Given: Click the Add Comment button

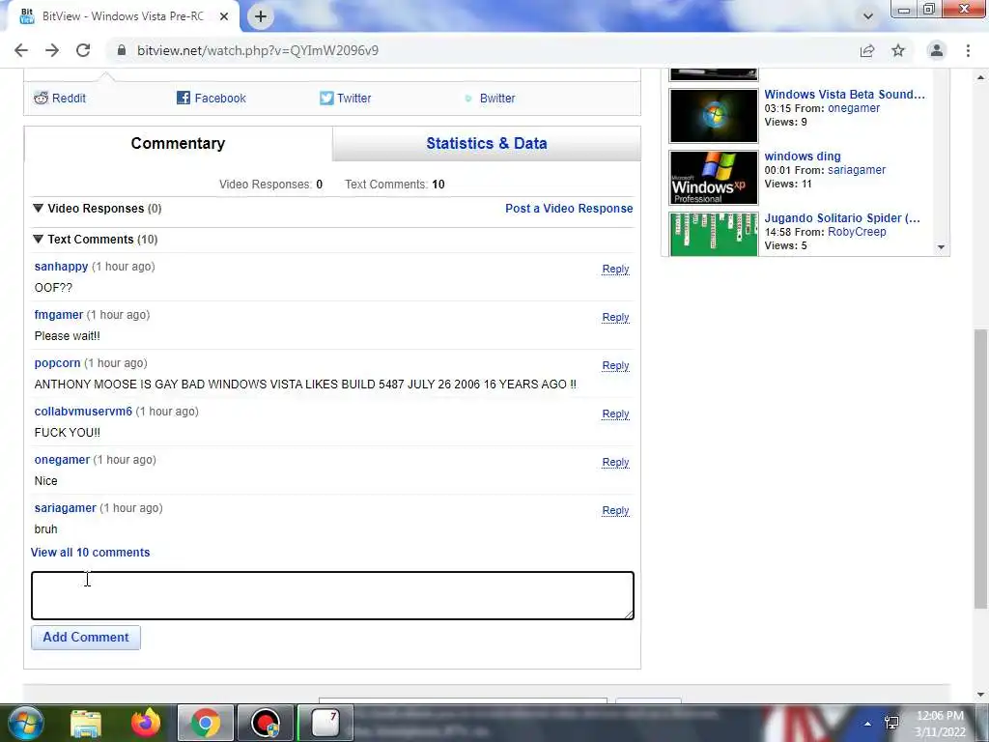Looking at the screenshot, I should pyautogui.click(x=86, y=638).
